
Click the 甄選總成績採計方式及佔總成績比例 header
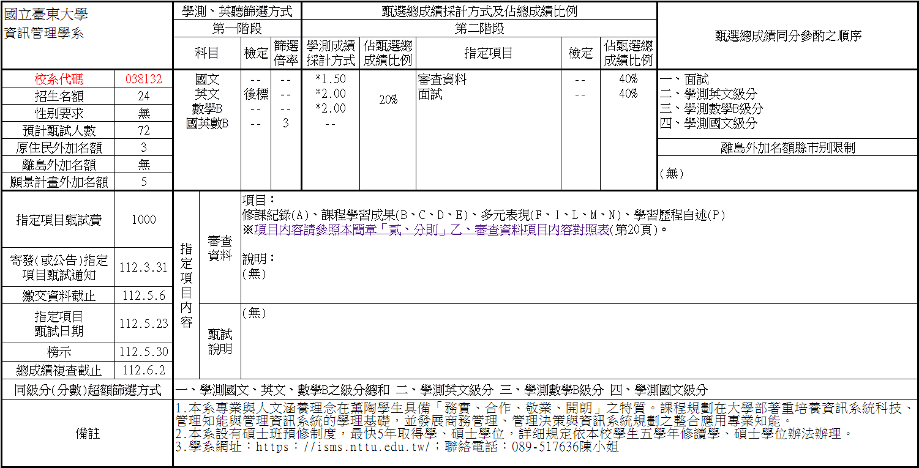[479, 11]
